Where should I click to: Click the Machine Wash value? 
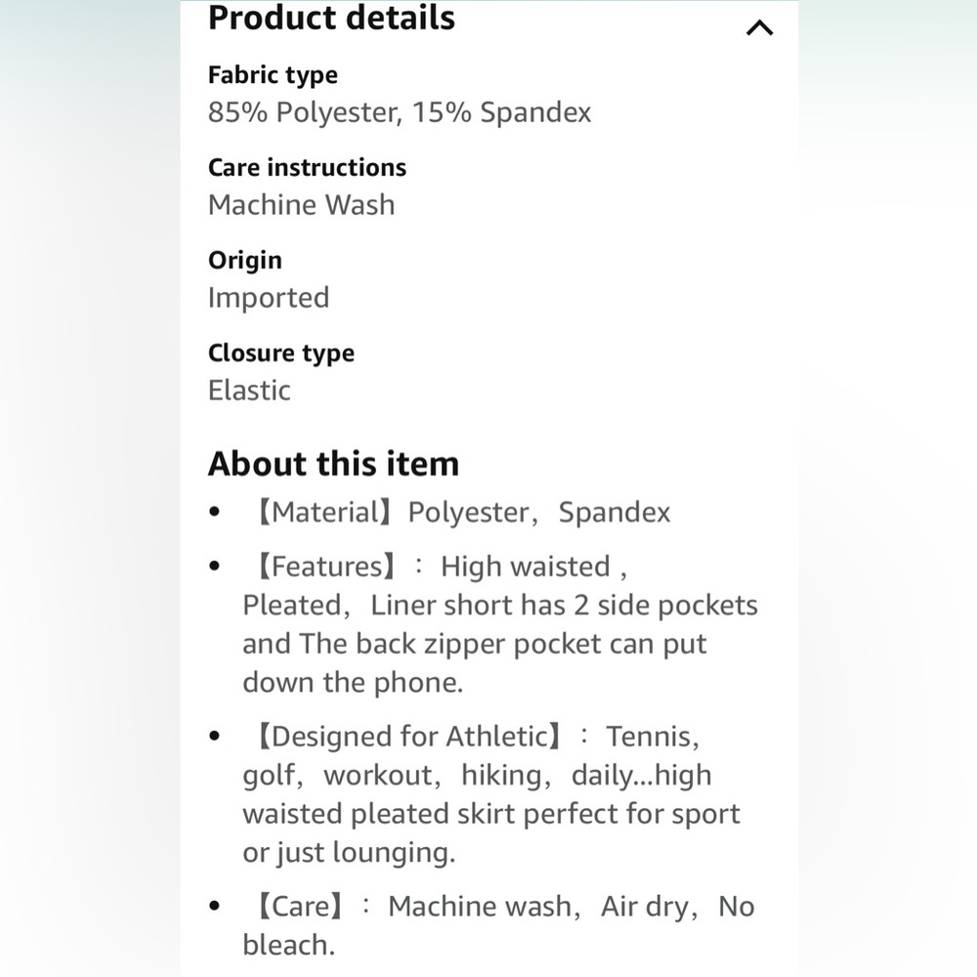pyautogui.click(x=302, y=205)
